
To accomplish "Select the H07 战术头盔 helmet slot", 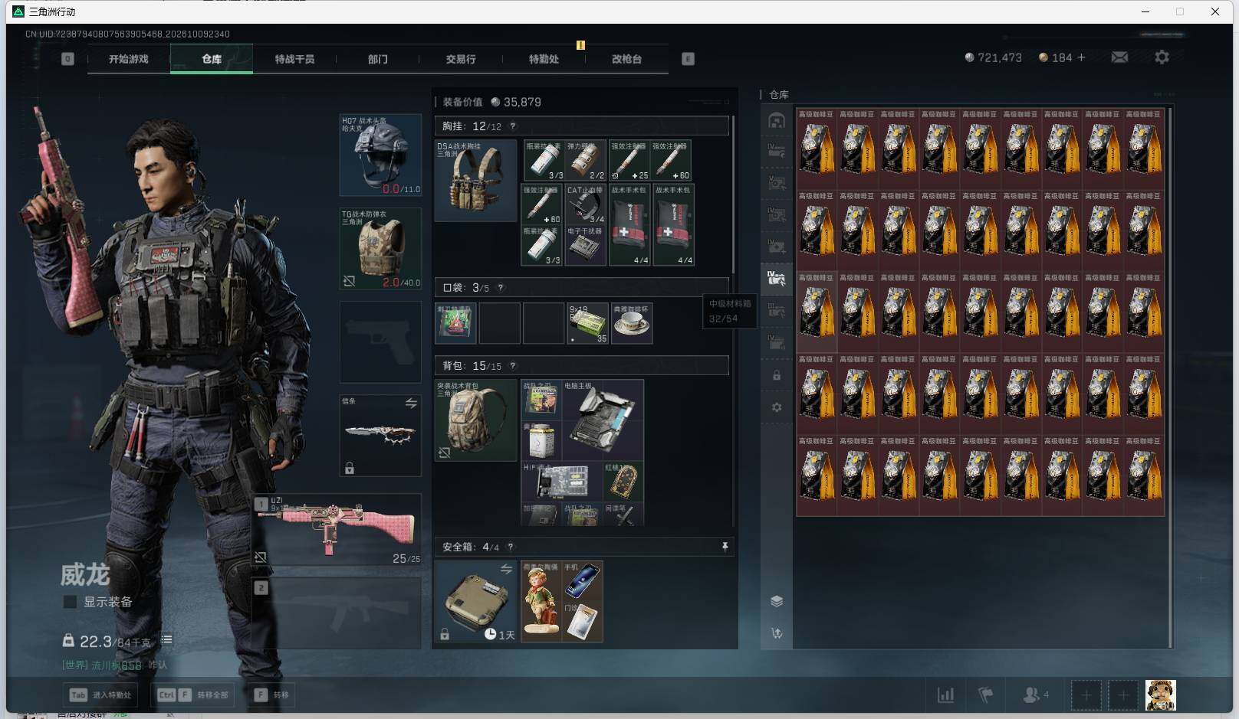I will (380, 155).
